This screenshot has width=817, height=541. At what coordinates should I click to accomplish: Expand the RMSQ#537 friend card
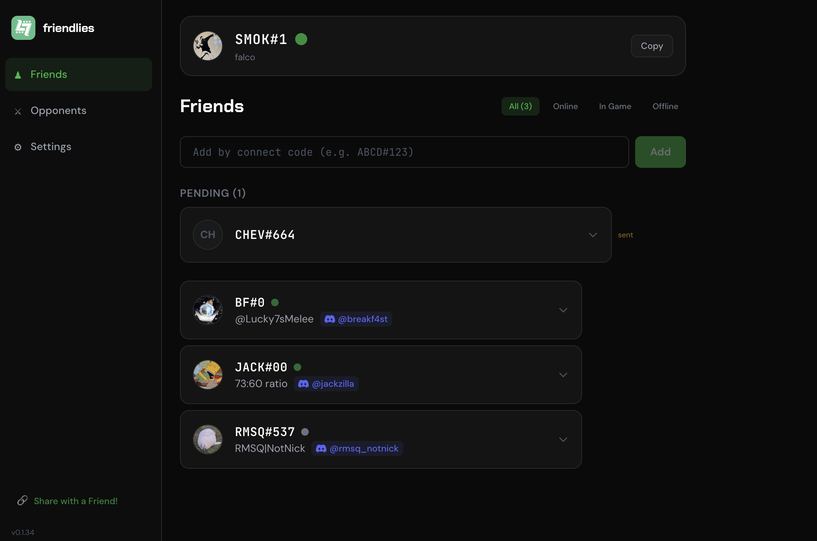pos(563,440)
